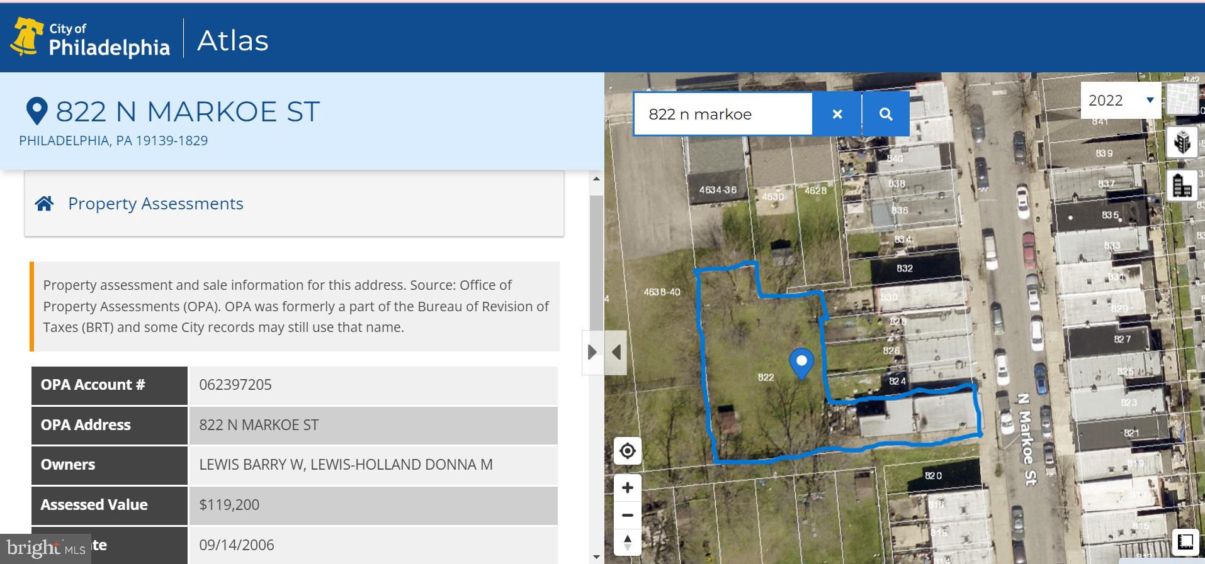Open the 3D oblique imagery building icon
The width and height of the screenshot is (1205, 564).
(1182, 142)
